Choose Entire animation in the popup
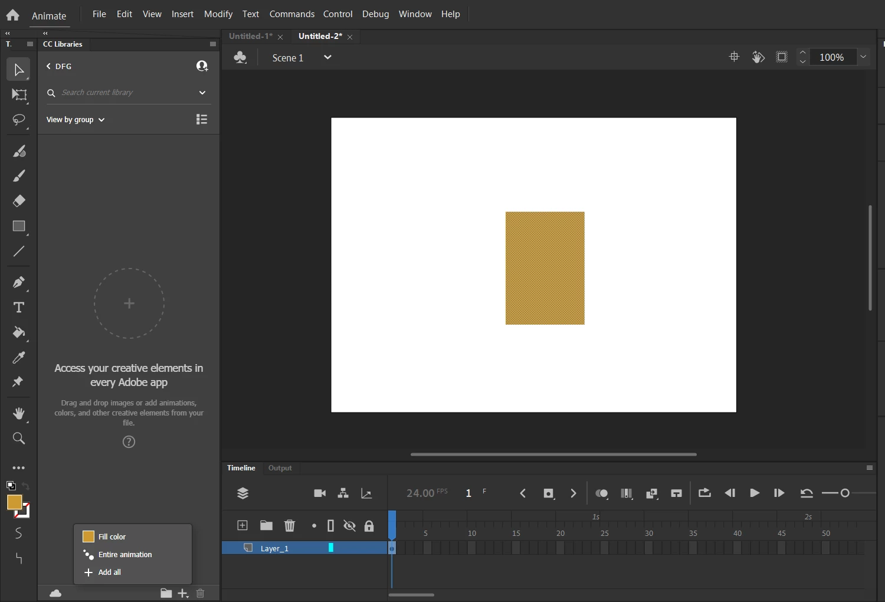The height and width of the screenshot is (602, 885). pos(124,555)
